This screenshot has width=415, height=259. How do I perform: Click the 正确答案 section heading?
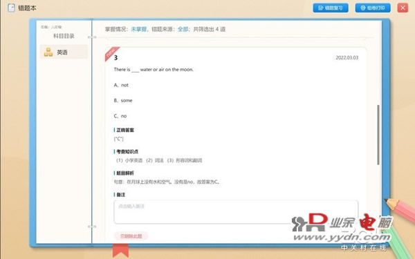pos(125,130)
